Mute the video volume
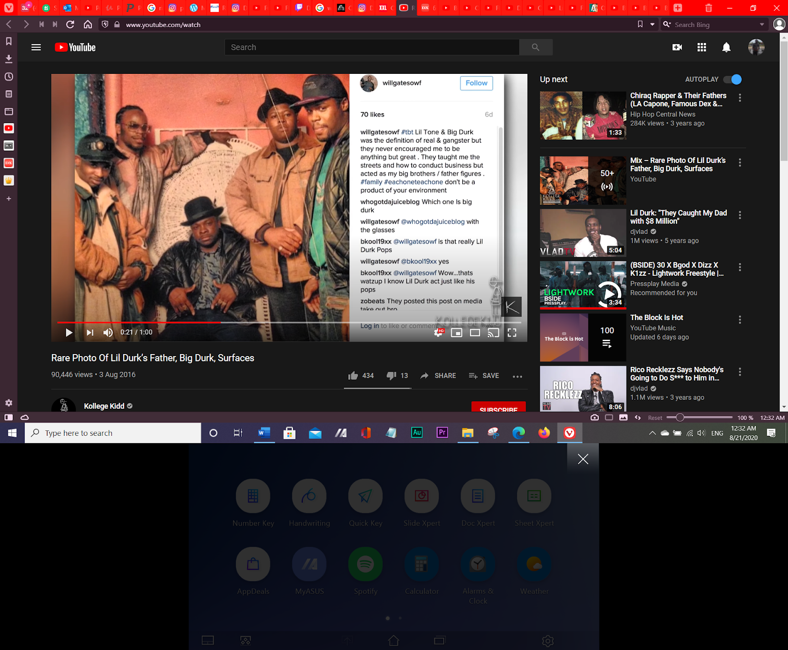Screen dimensions: 788x650 coord(108,333)
